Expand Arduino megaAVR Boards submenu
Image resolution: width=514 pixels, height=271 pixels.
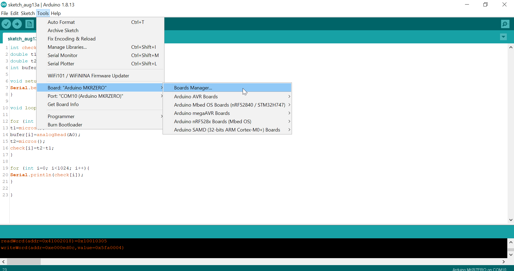pos(227,113)
